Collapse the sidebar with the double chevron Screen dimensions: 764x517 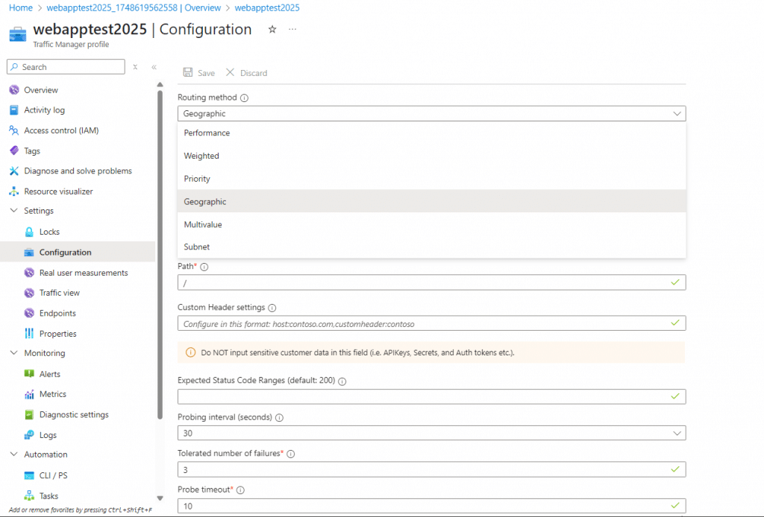tap(154, 67)
